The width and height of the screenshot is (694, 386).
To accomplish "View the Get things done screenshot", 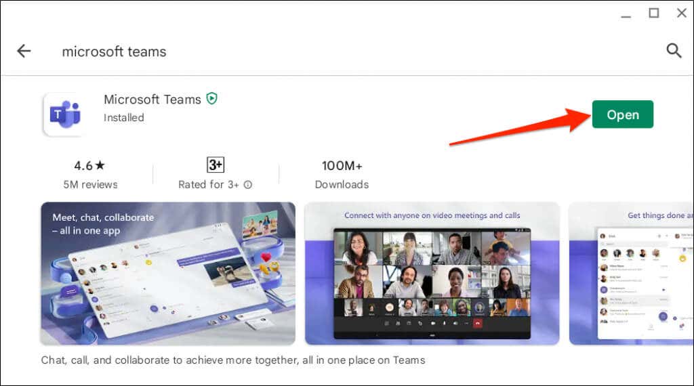I will coord(631,274).
